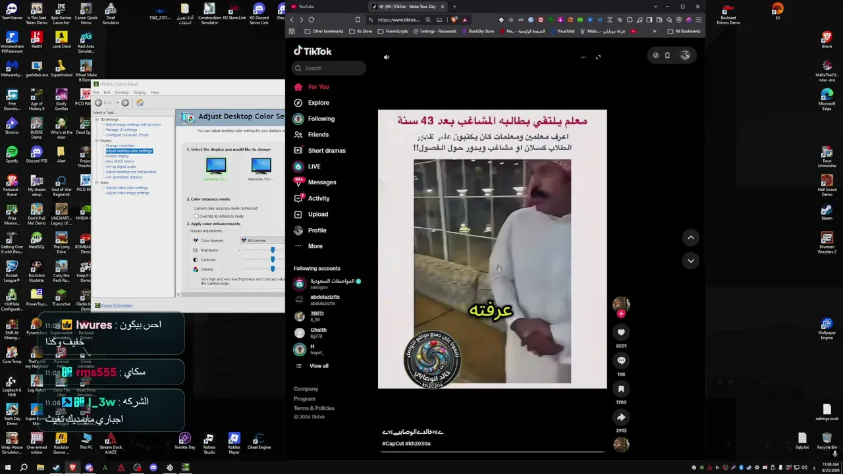Select Manage 3D settings task

click(x=121, y=130)
